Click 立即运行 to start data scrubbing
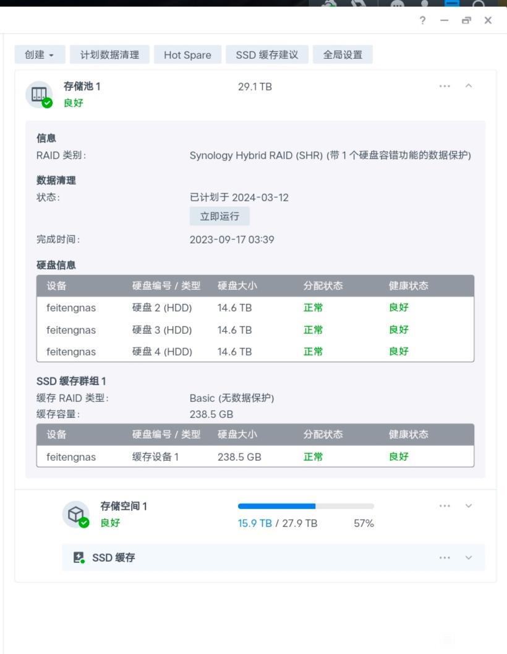This screenshot has height=654, width=507. click(x=219, y=216)
